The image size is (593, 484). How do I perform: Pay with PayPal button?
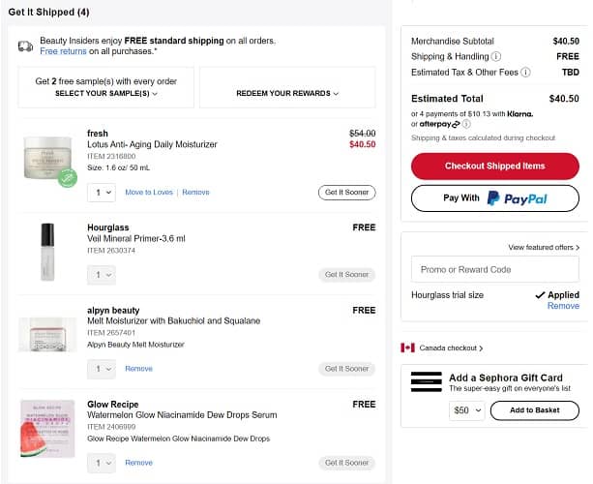tap(495, 198)
